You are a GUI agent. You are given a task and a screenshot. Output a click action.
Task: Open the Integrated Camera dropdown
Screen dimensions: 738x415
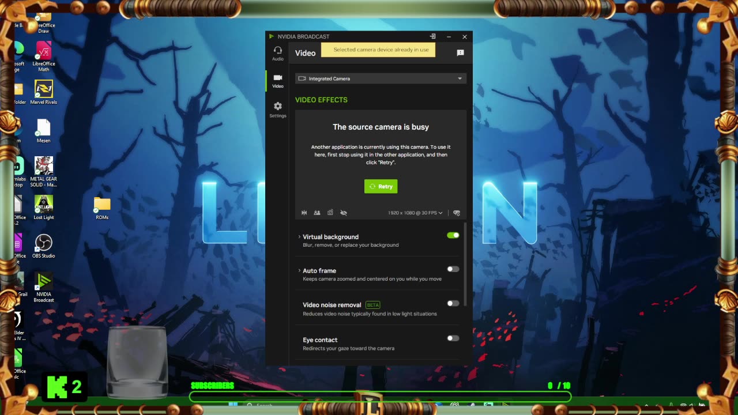[x=381, y=78]
